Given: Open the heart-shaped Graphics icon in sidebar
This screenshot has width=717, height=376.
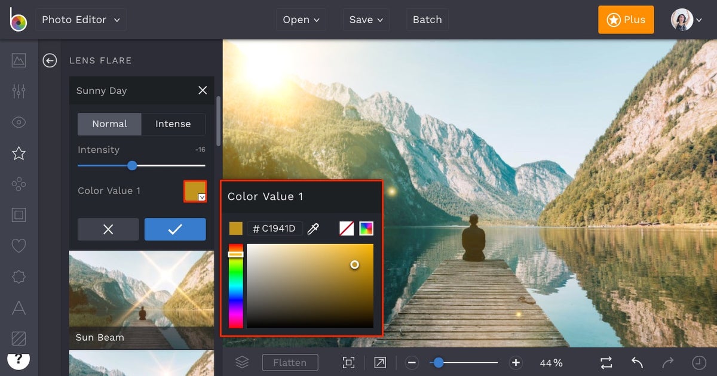Looking at the screenshot, I should click(x=19, y=246).
